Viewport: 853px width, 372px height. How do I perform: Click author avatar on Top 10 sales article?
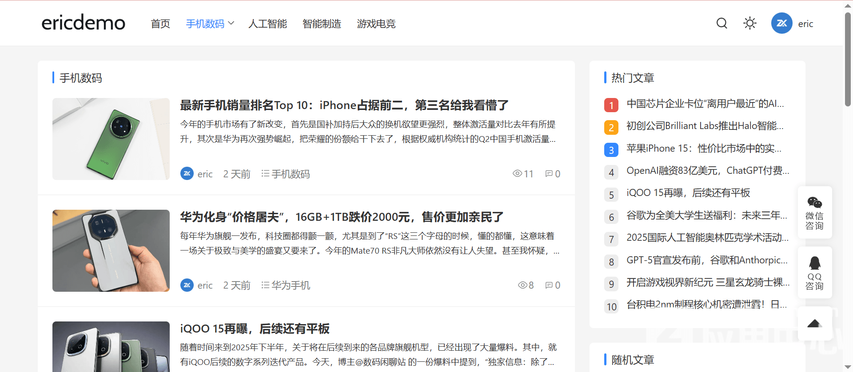pos(187,173)
